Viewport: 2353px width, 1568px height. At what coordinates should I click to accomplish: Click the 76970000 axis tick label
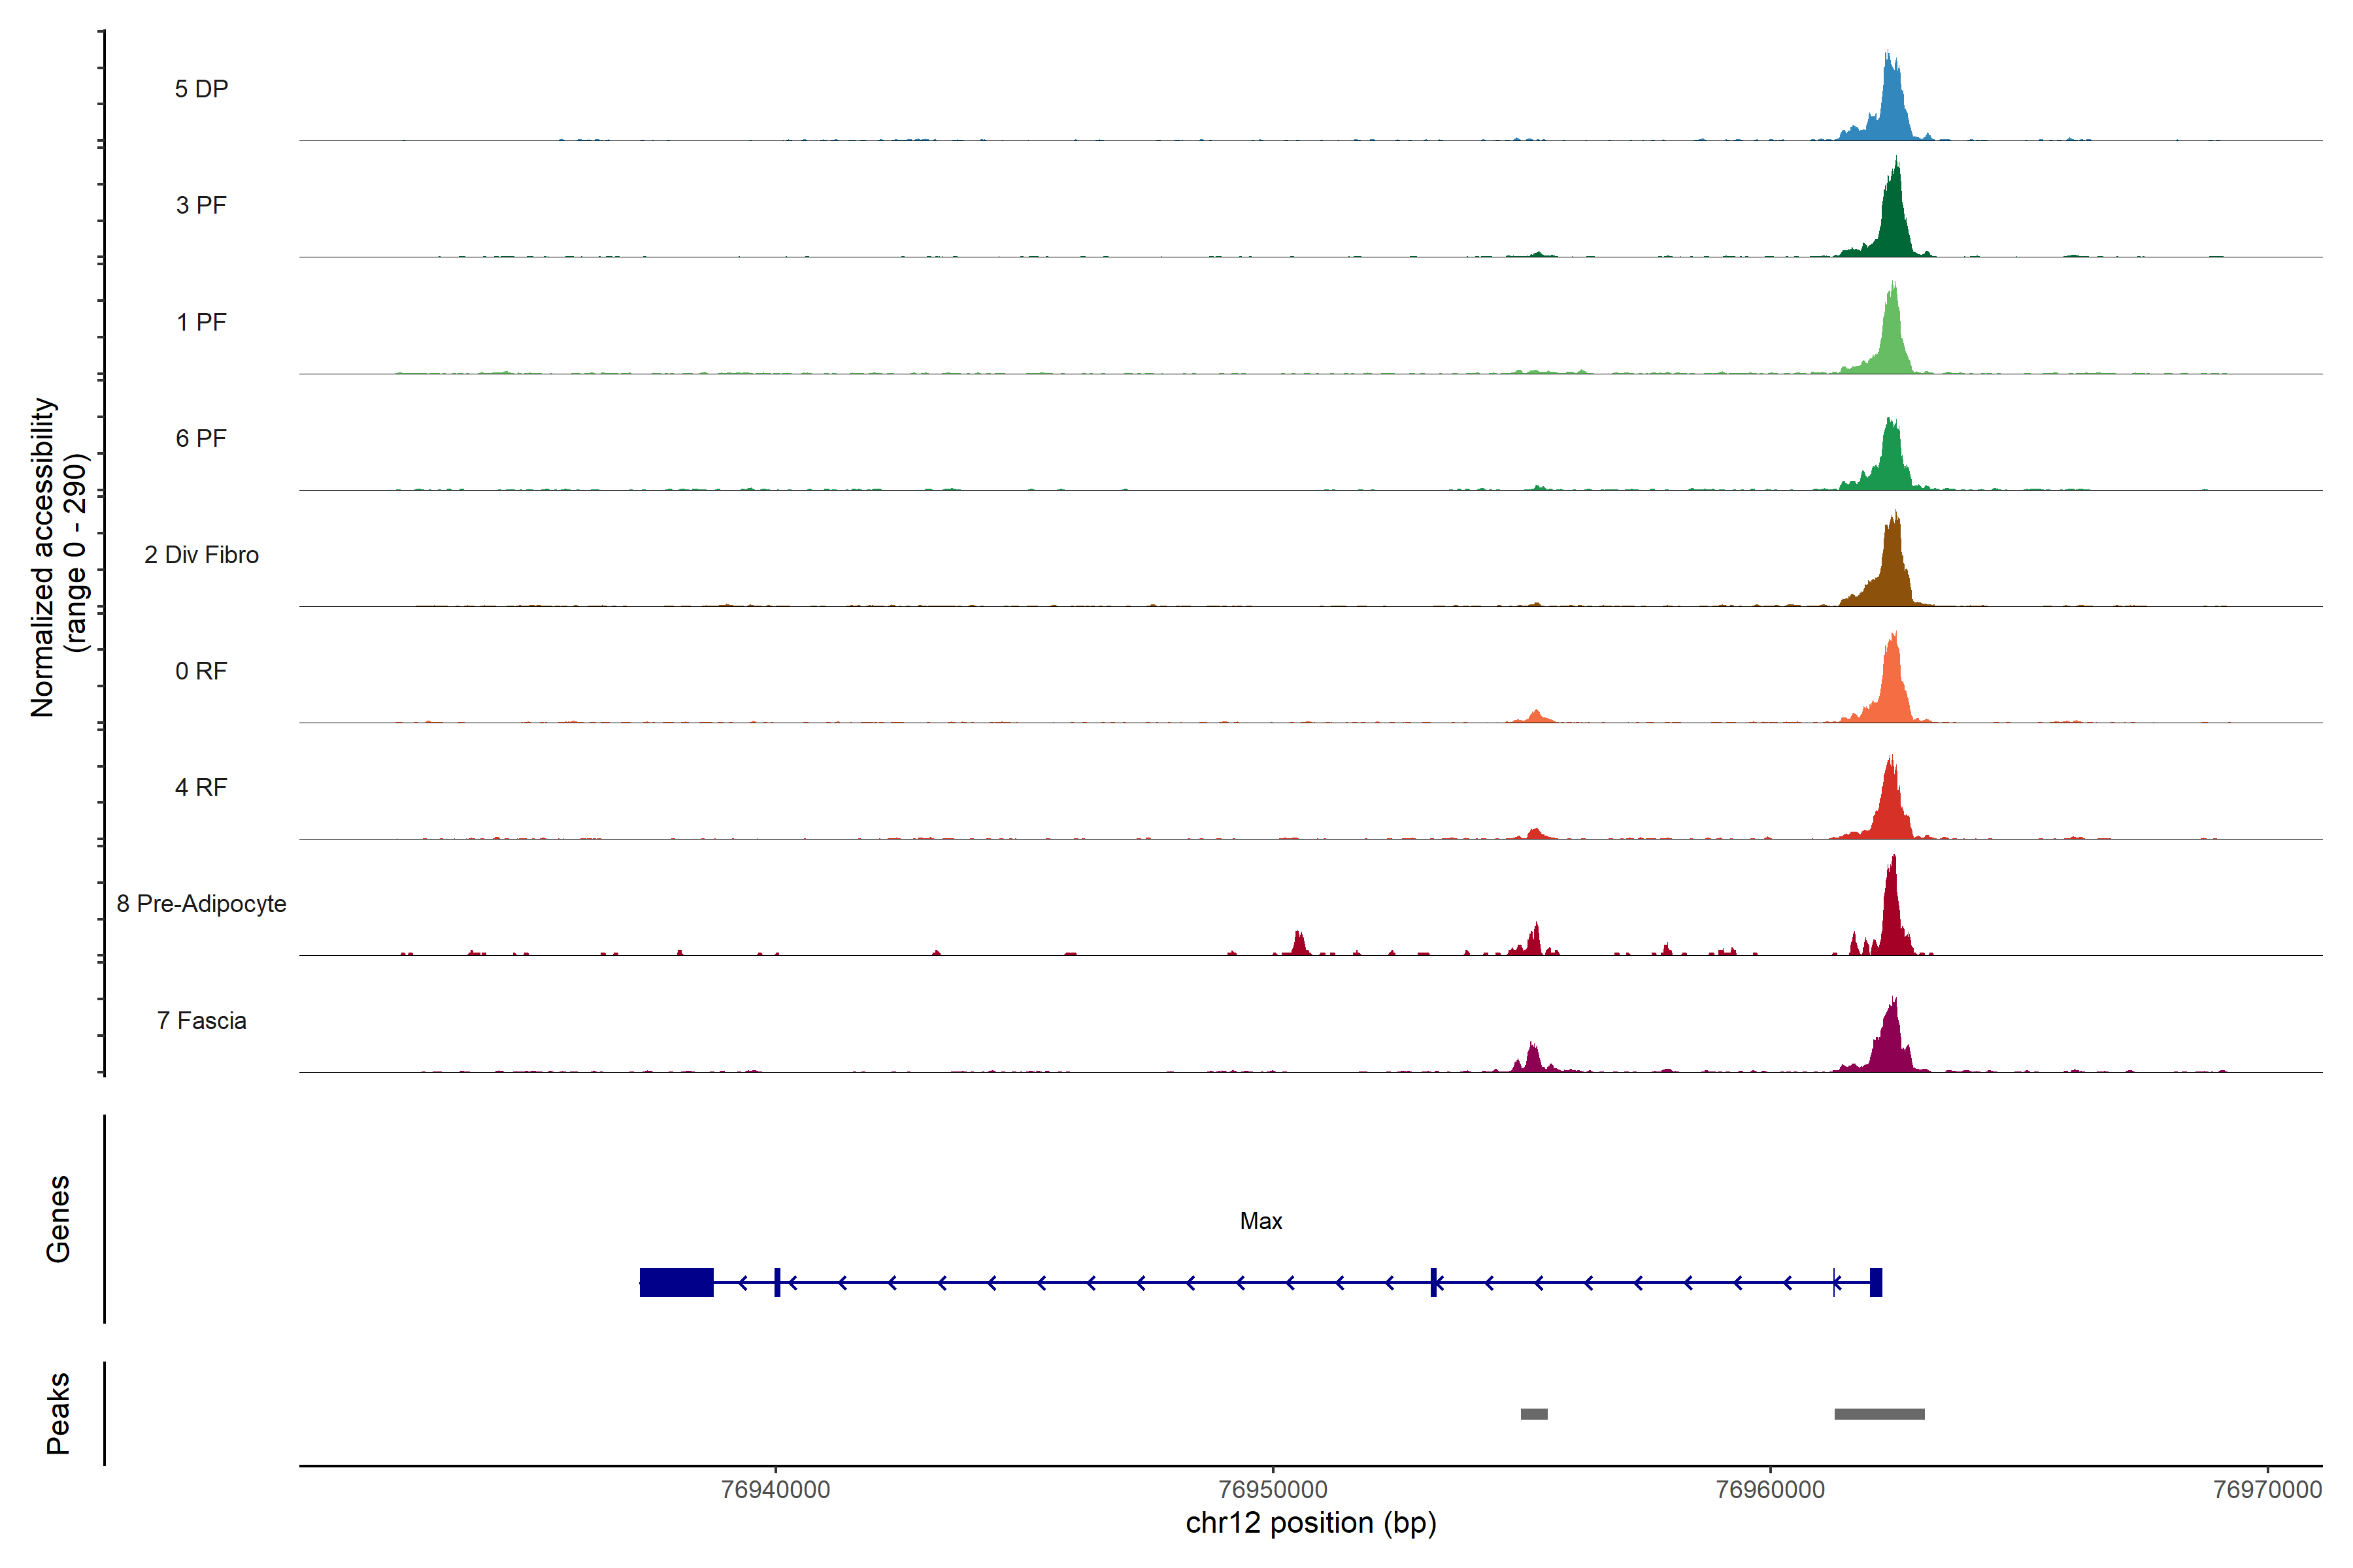click(2267, 1490)
